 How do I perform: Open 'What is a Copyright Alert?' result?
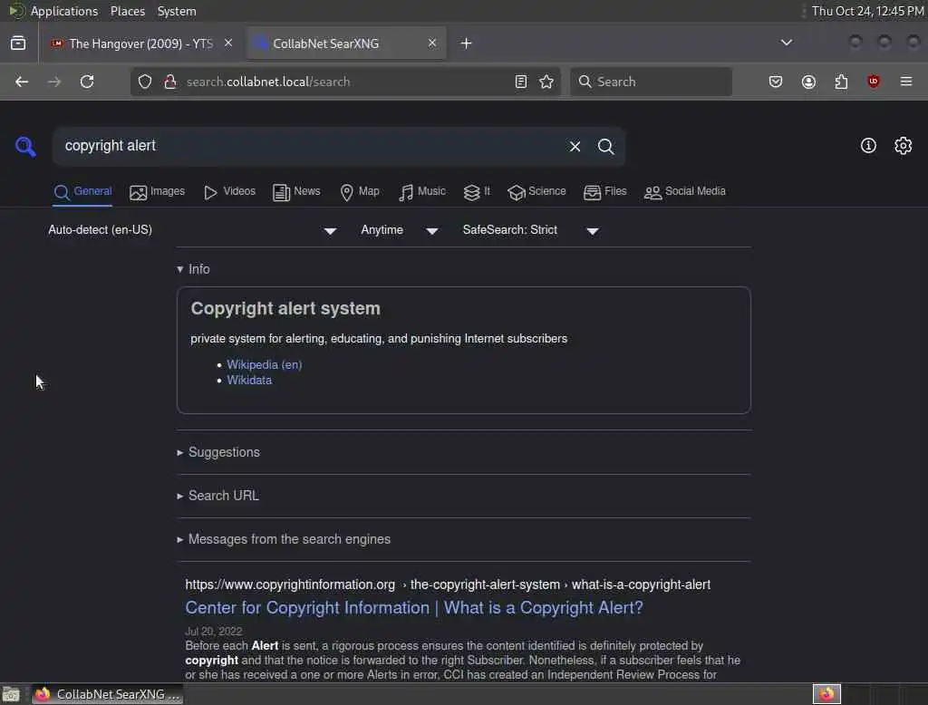pos(414,608)
